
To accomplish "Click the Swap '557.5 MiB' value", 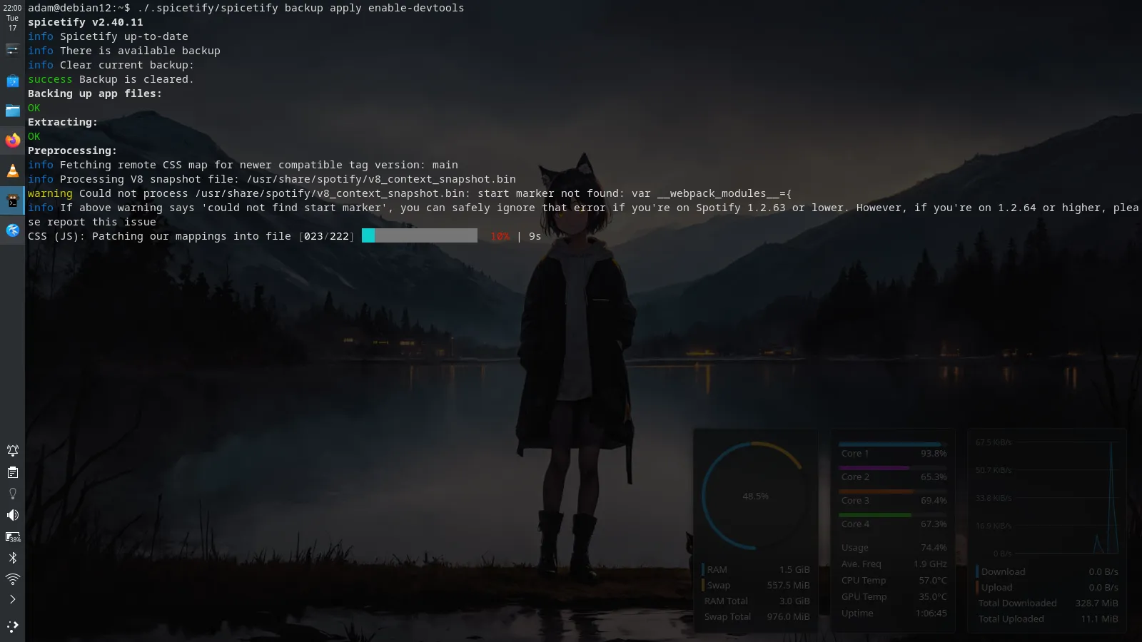I will point(789,586).
